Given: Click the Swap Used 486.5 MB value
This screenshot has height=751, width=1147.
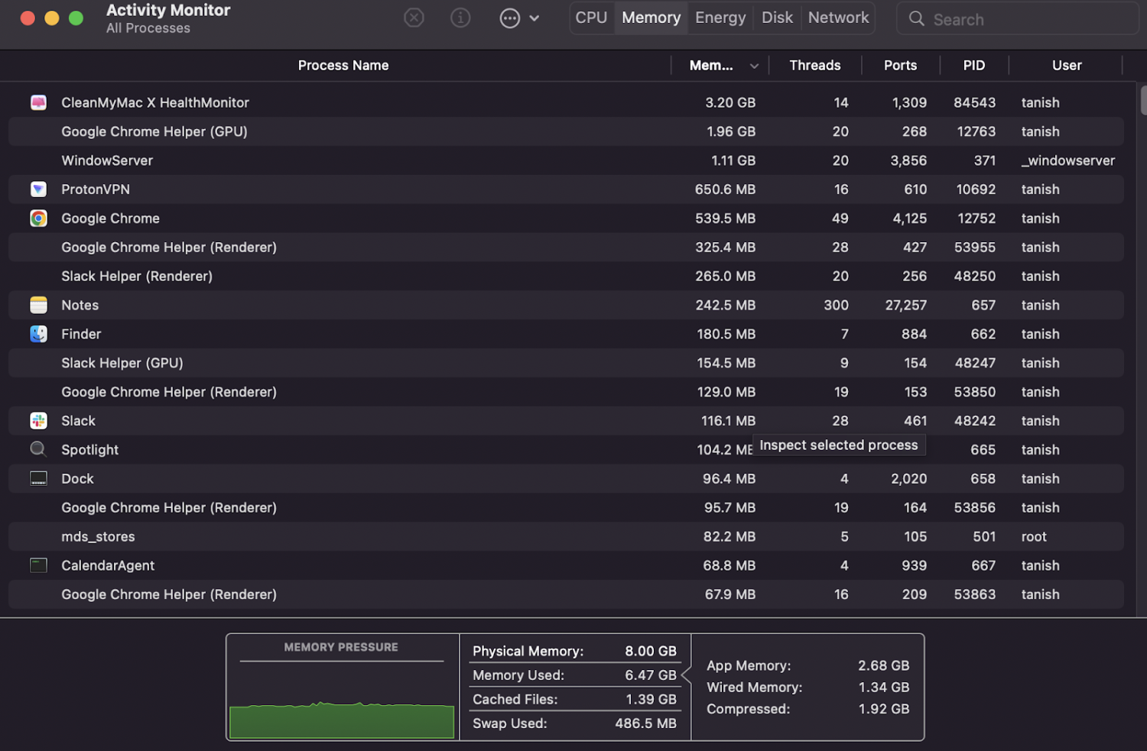Looking at the screenshot, I should (x=645, y=723).
